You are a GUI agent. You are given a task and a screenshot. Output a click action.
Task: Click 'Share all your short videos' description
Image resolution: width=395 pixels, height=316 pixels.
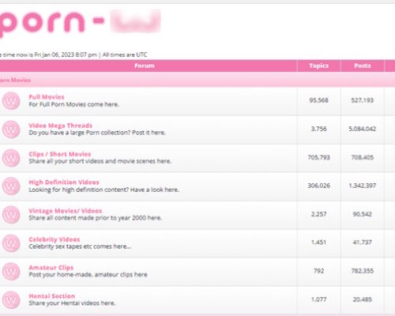click(100, 161)
